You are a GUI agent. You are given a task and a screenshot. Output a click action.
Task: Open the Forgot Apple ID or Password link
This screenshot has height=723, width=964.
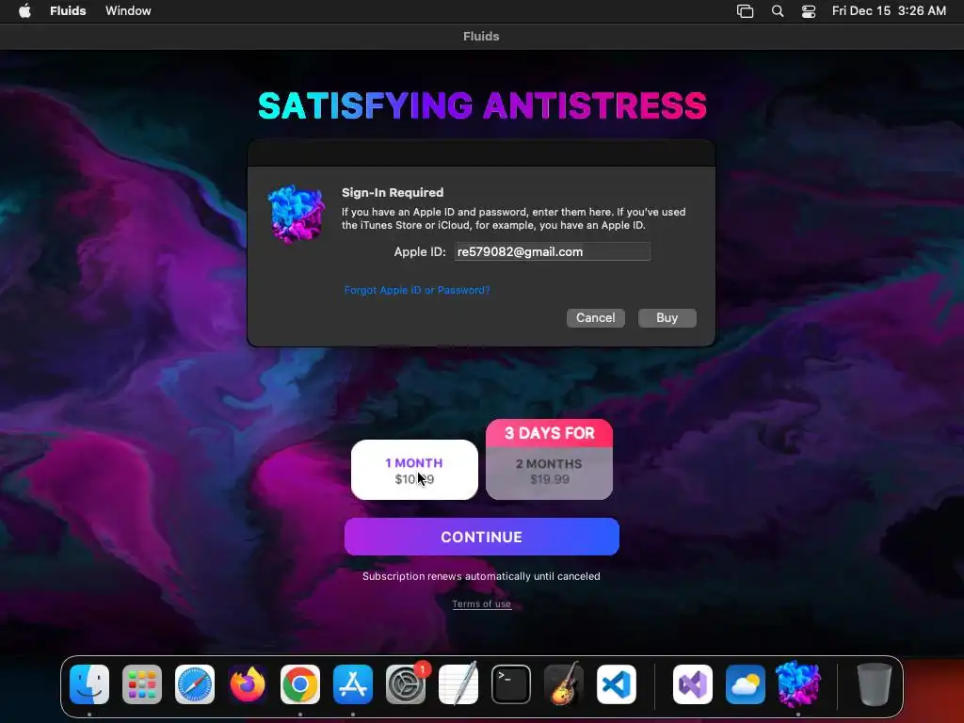click(417, 290)
